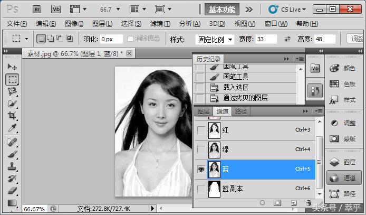Open 滤镜(T) menu
The width and height of the screenshot is (366, 215).
pos(160,24)
